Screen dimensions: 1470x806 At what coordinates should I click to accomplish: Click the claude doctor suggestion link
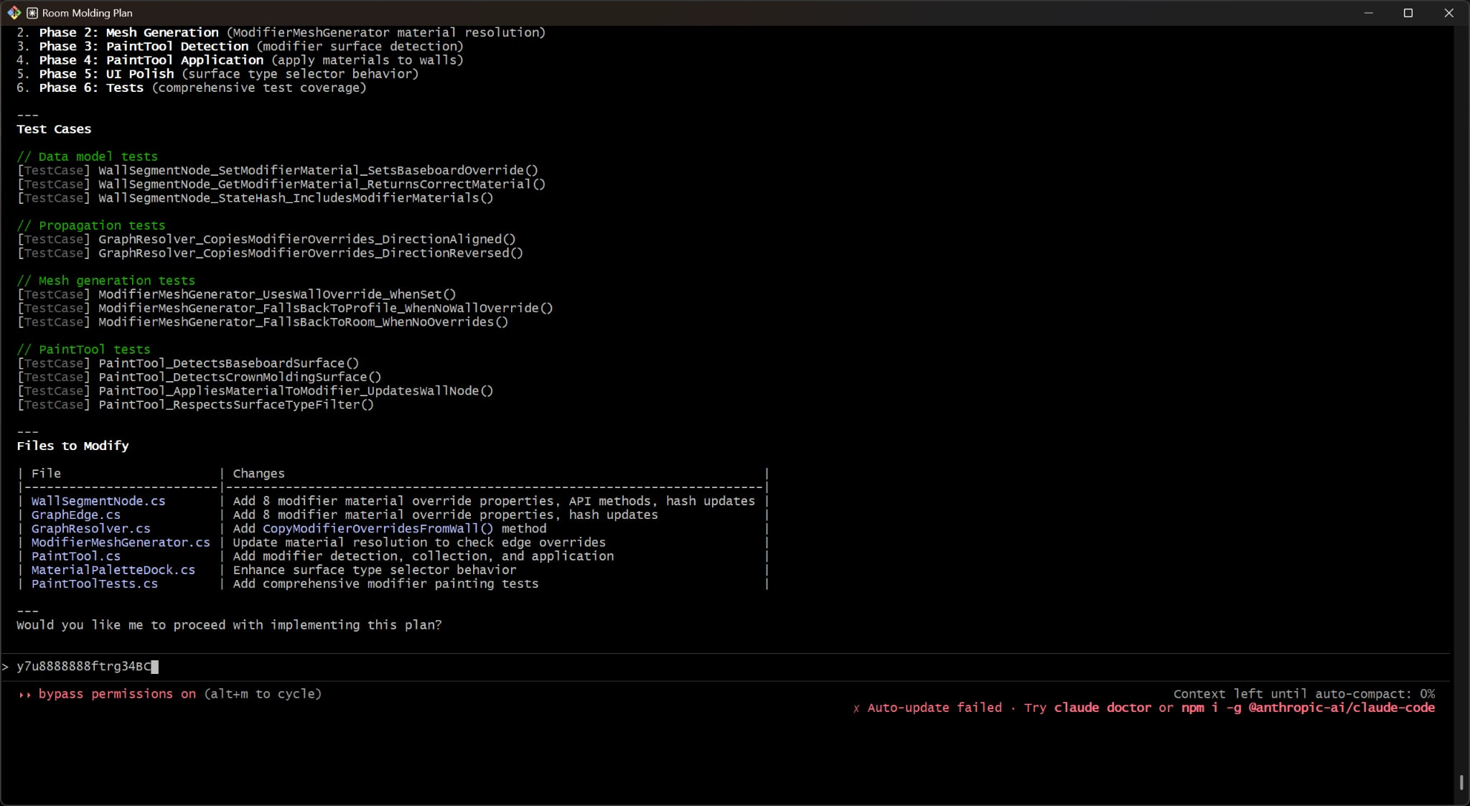point(1101,708)
